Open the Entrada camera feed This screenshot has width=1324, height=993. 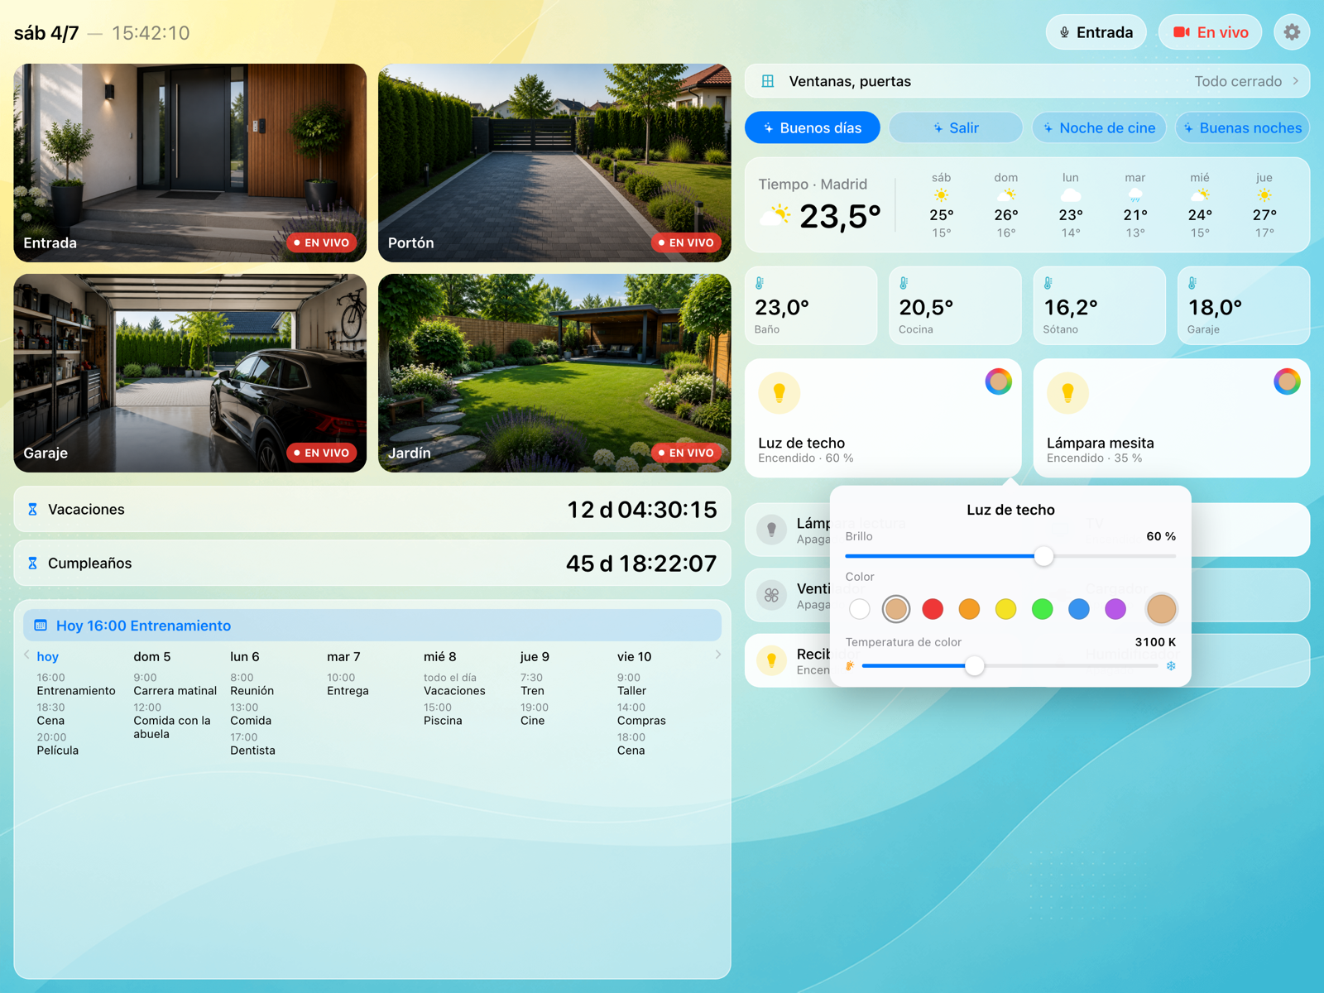190,163
